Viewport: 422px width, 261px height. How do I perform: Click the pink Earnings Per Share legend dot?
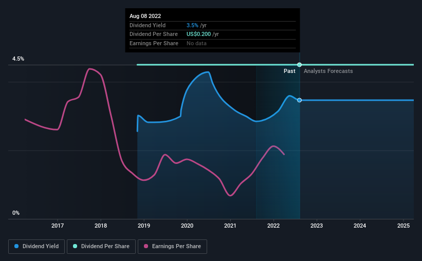click(146, 246)
